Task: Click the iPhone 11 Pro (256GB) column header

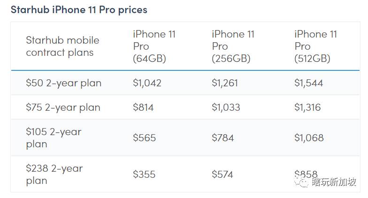Action: (233, 46)
